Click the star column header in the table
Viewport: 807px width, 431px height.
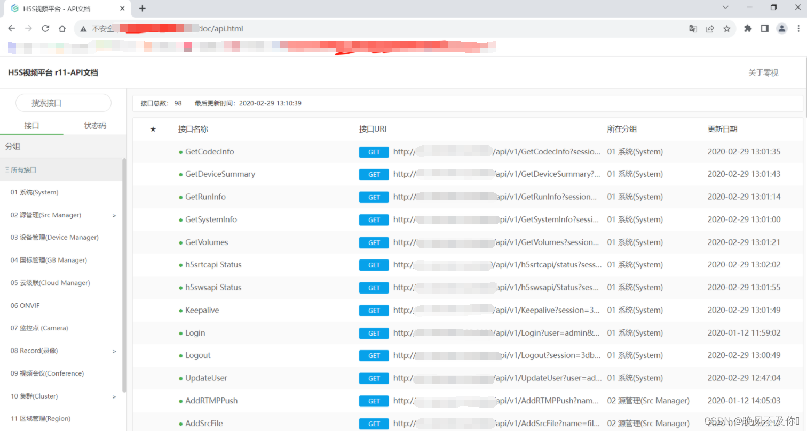153,129
